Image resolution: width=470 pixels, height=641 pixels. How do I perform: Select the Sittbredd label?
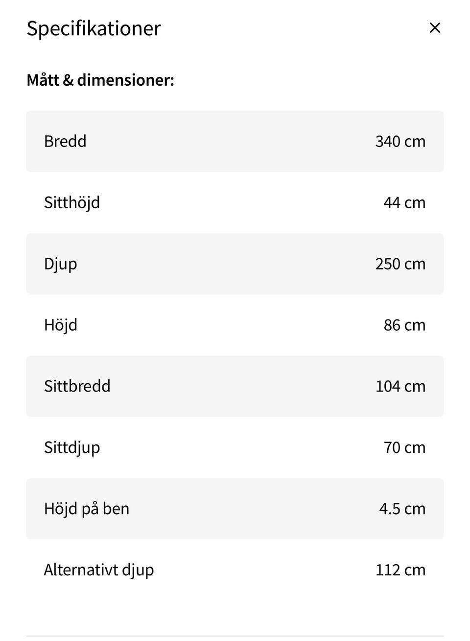coord(77,386)
